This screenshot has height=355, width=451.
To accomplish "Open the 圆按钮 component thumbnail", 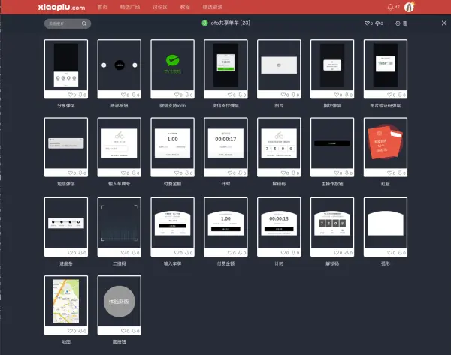I will click(x=120, y=301).
